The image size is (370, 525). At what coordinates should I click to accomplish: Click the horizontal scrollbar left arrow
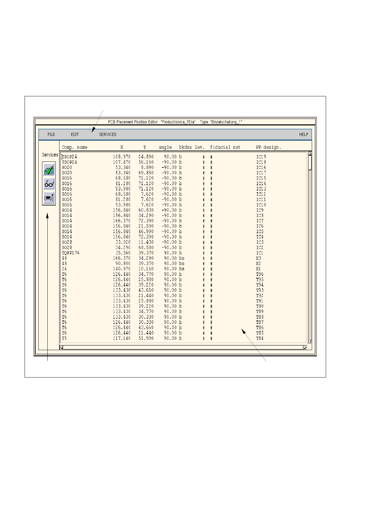point(61,348)
